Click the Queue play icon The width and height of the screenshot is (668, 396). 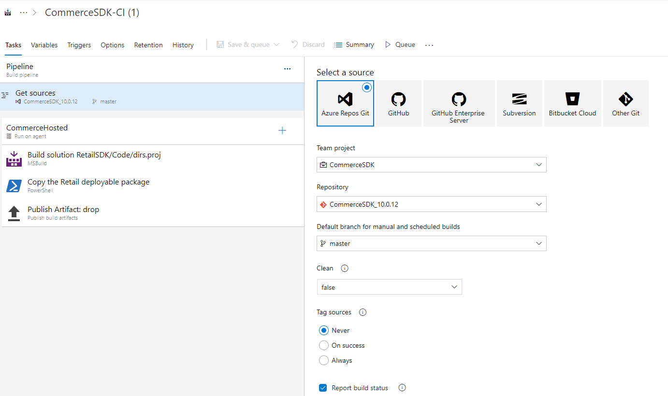pyautogui.click(x=388, y=44)
